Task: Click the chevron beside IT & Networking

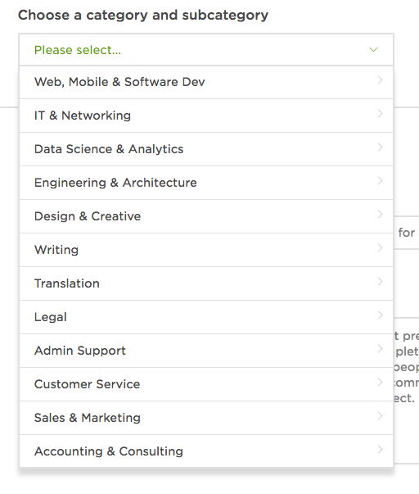Action: coord(380,113)
